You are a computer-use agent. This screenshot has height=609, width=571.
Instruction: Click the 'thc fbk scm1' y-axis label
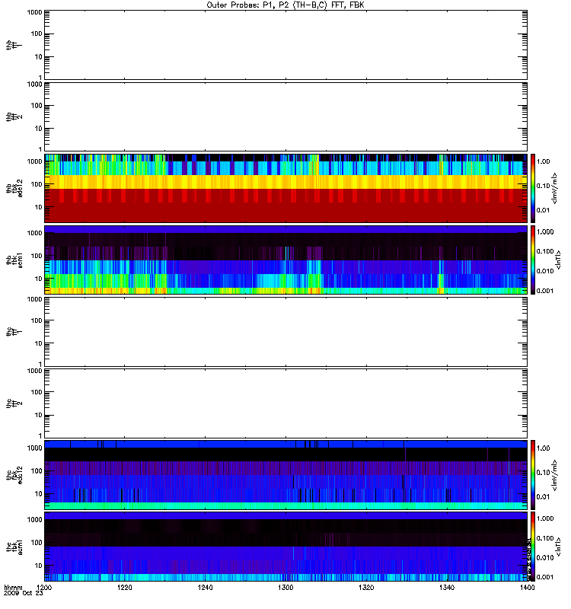coord(14,547)
